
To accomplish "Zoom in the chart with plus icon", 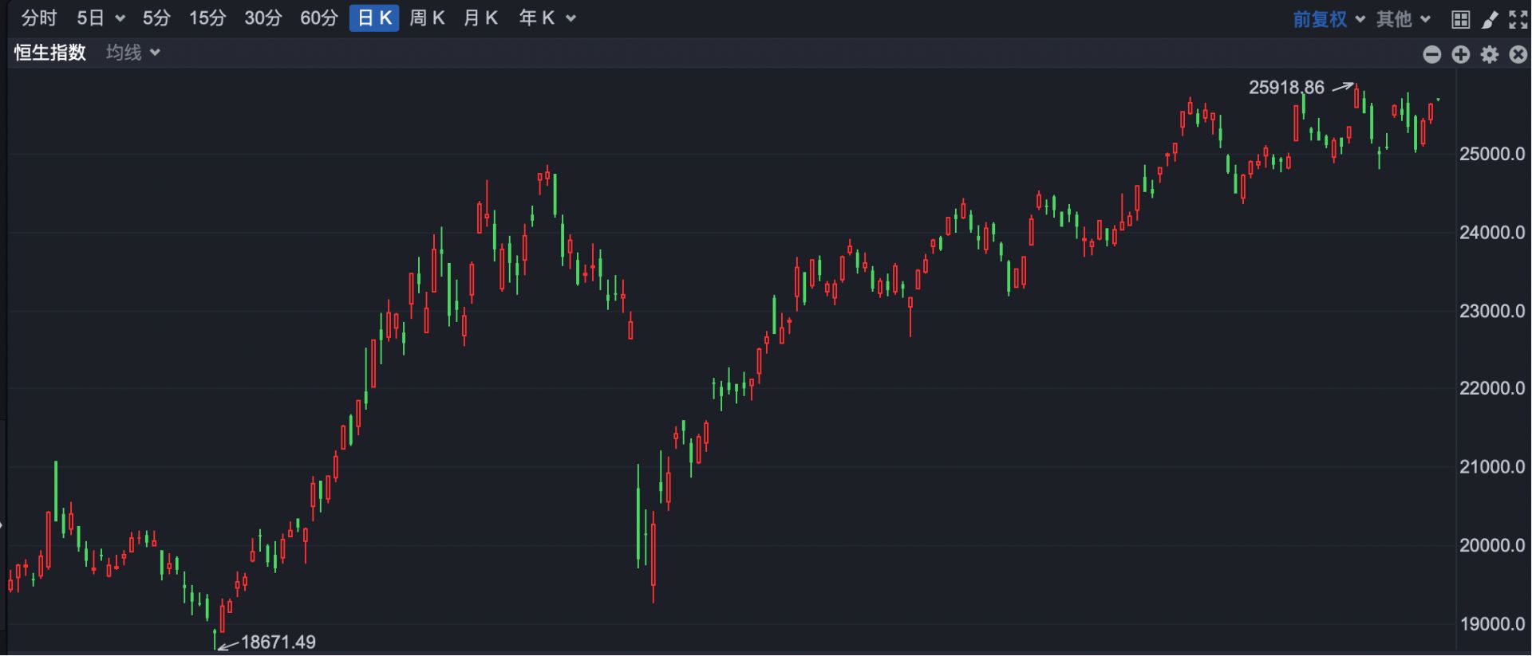I will pos(1460,54).
